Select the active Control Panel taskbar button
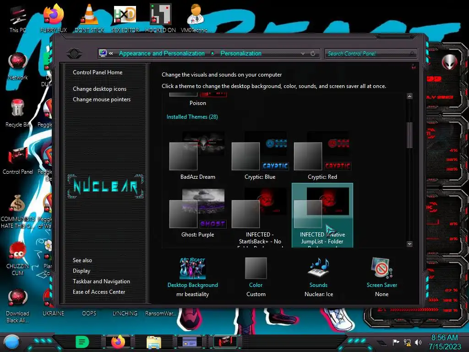 pos(225,341)
